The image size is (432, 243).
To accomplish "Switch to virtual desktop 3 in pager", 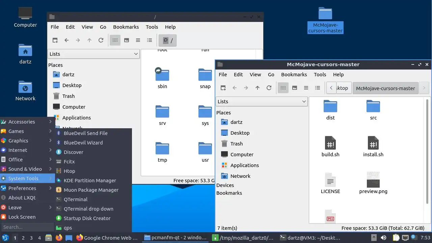I will pyautogui.click(x=31, y=238).
